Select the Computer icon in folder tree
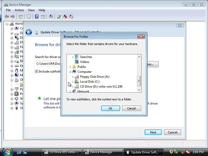Image resolution: width=208 pixels, height=156 pixels. pos(74,72)
